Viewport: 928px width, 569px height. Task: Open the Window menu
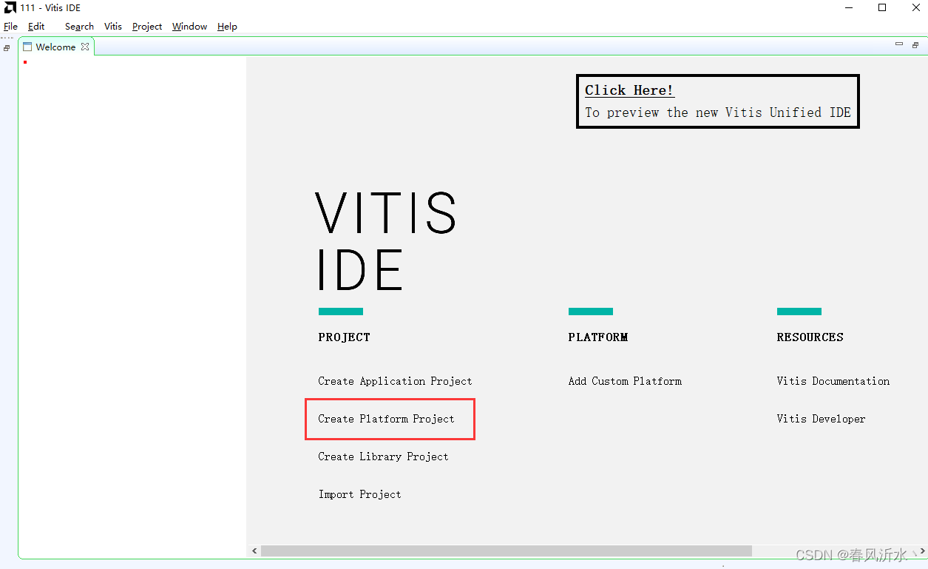(189, 27)
